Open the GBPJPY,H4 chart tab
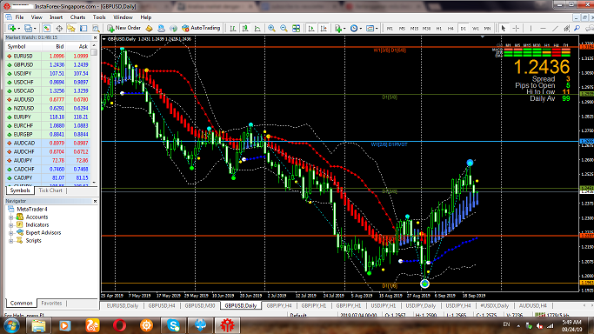Image resolution: width=594 pixels, height=334 pixels. coord(279,305)
